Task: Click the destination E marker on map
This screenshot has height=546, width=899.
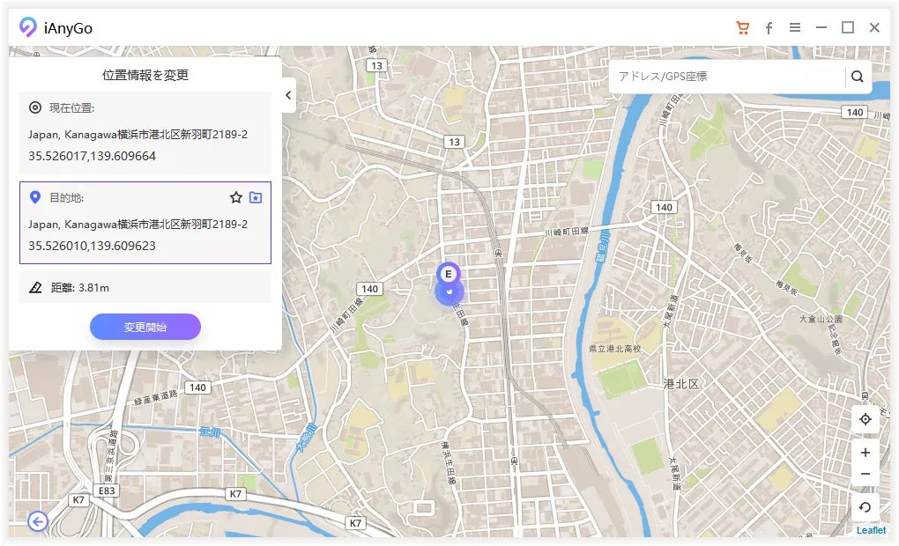Action: (x=449, y=274)
